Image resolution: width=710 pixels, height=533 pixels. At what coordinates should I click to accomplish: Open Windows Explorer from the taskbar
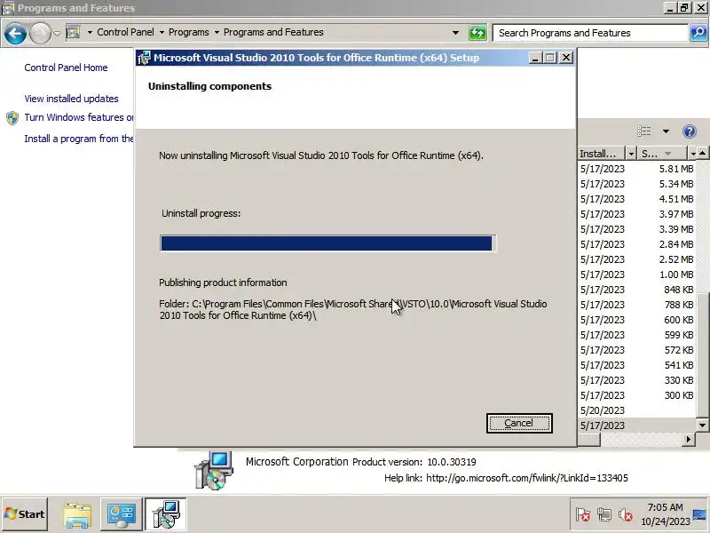(77, 514)
